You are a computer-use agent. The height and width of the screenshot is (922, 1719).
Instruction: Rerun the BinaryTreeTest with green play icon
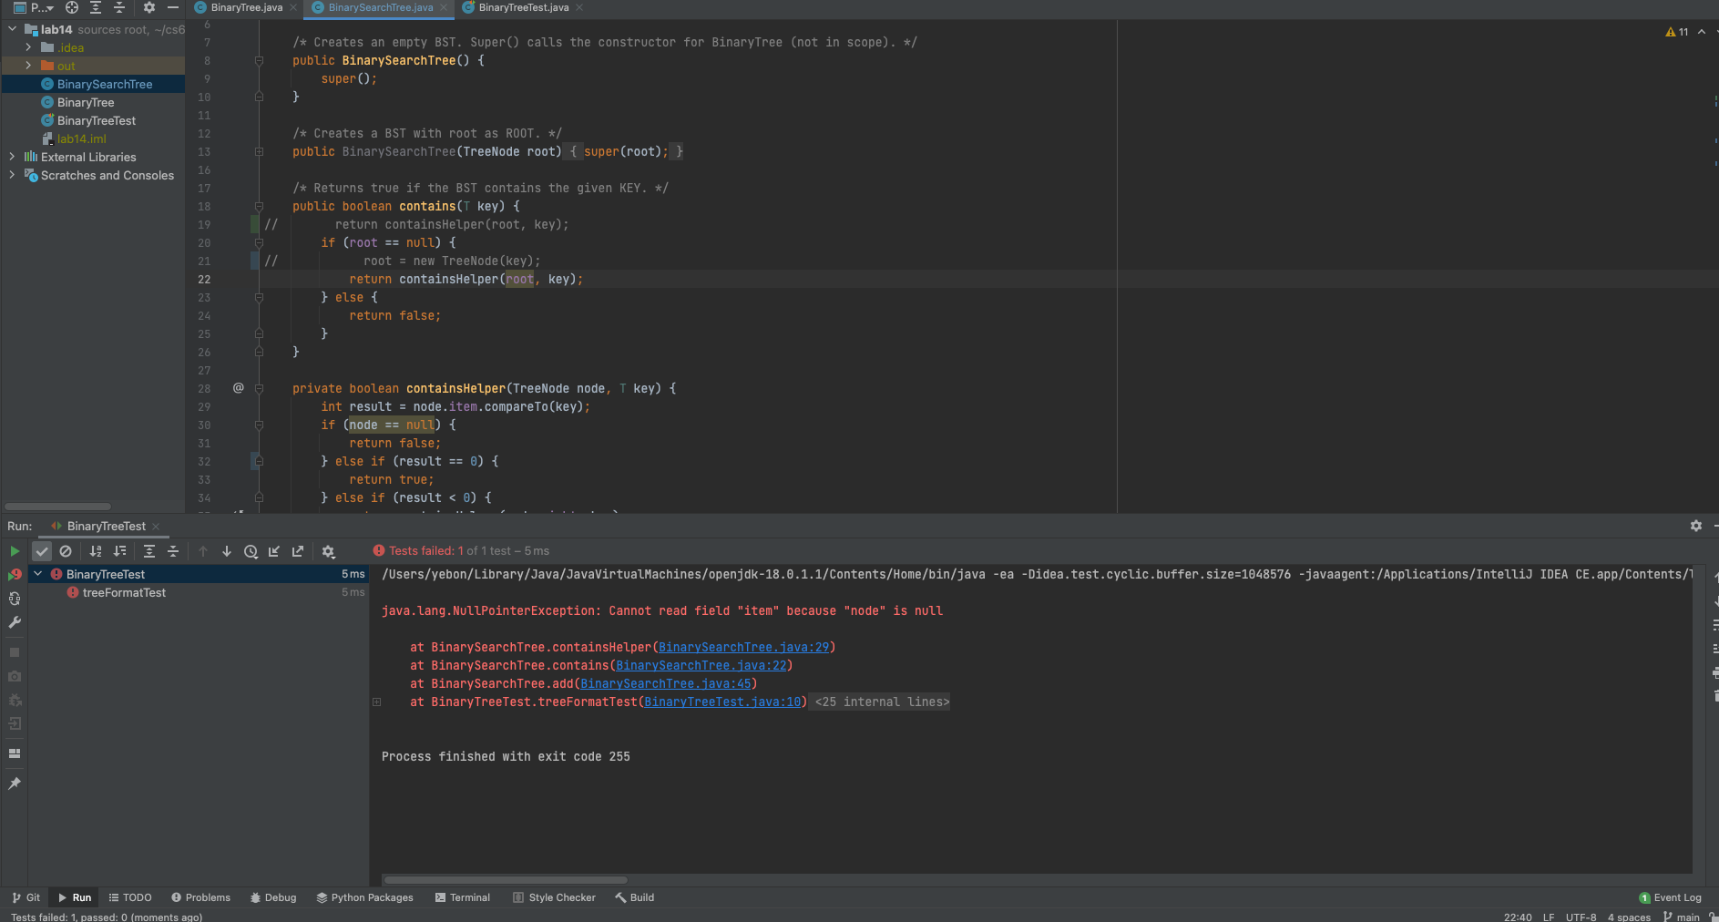point(15,551)
